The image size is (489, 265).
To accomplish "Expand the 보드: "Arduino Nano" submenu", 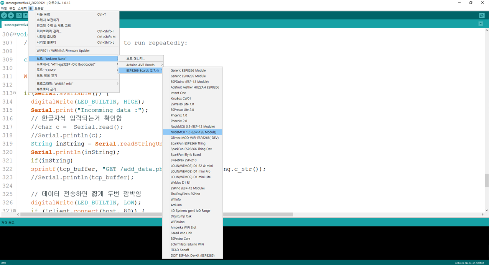I will click(74, 59).
